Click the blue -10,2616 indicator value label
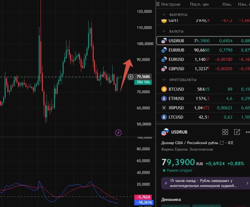This screenshot has width=250, height=207. click(144, 202)
